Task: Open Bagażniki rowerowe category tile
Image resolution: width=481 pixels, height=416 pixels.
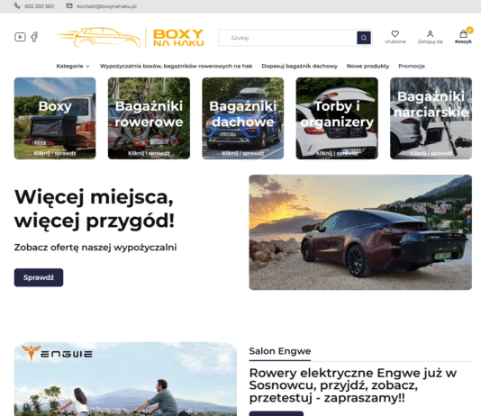Action: (149, 118)
